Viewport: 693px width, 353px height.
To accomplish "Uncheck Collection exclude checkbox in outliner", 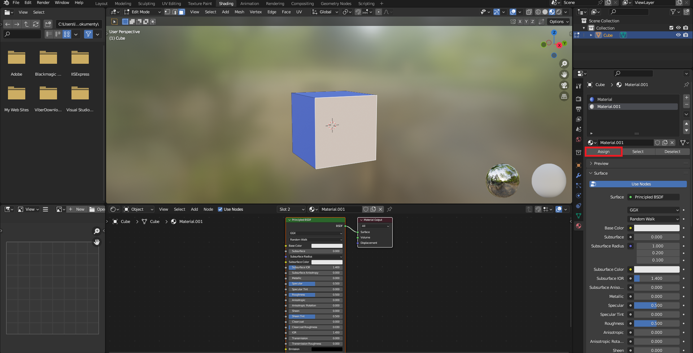I will tap(671, 28).
